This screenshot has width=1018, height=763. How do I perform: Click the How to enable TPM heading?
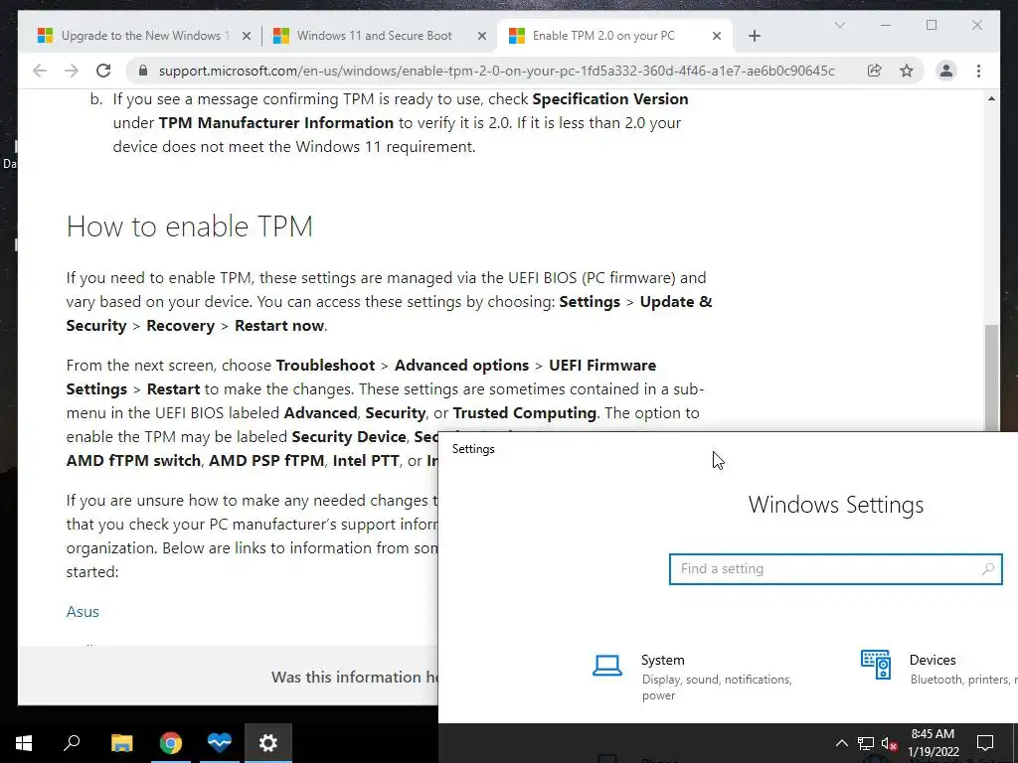(x=190, y=227)
